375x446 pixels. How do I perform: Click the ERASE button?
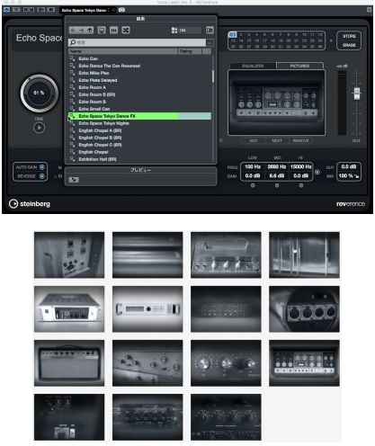click(349, 45)
